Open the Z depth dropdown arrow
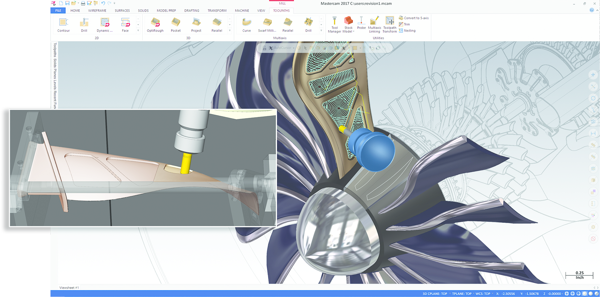This screenshot has height=297, width=600. (x=563, y=294)
